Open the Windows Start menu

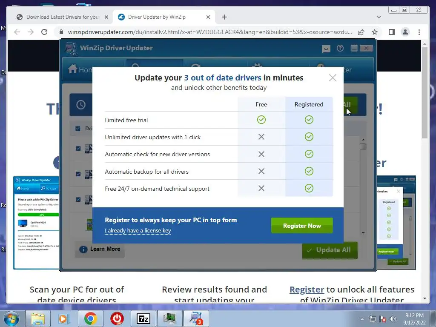pyautogui.click(x=11, y=318)
